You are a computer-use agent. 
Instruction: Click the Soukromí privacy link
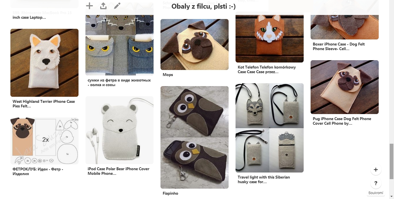(376, 193)
